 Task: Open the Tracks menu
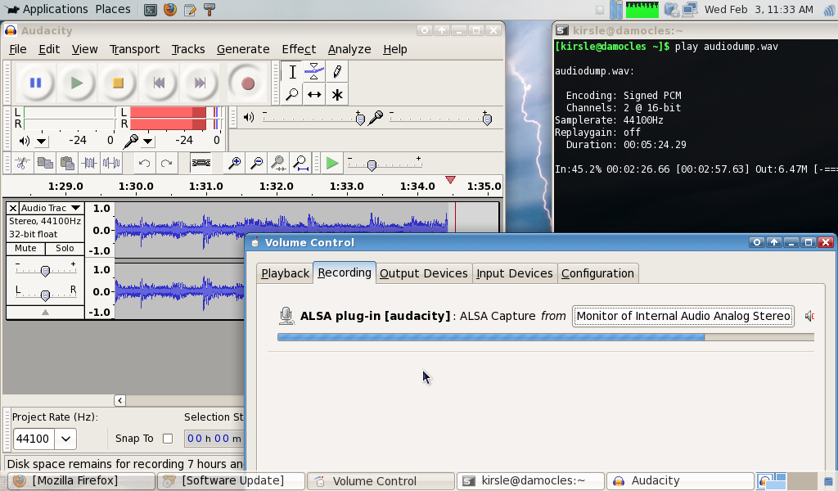(188, 49)
